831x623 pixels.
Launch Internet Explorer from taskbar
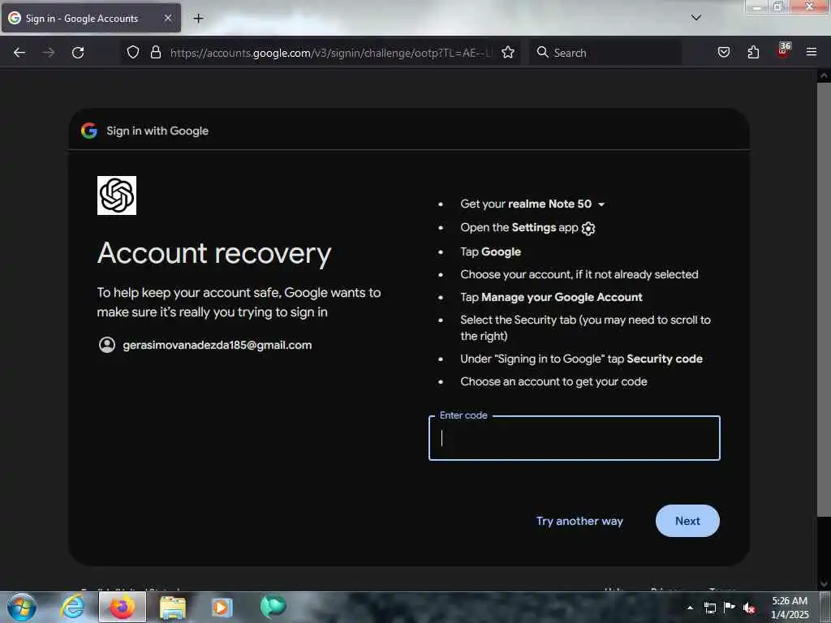pyautogui.click(x=72, y=607)
